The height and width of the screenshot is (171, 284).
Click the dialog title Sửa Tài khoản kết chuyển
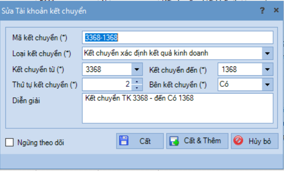(x=44, y=11)
